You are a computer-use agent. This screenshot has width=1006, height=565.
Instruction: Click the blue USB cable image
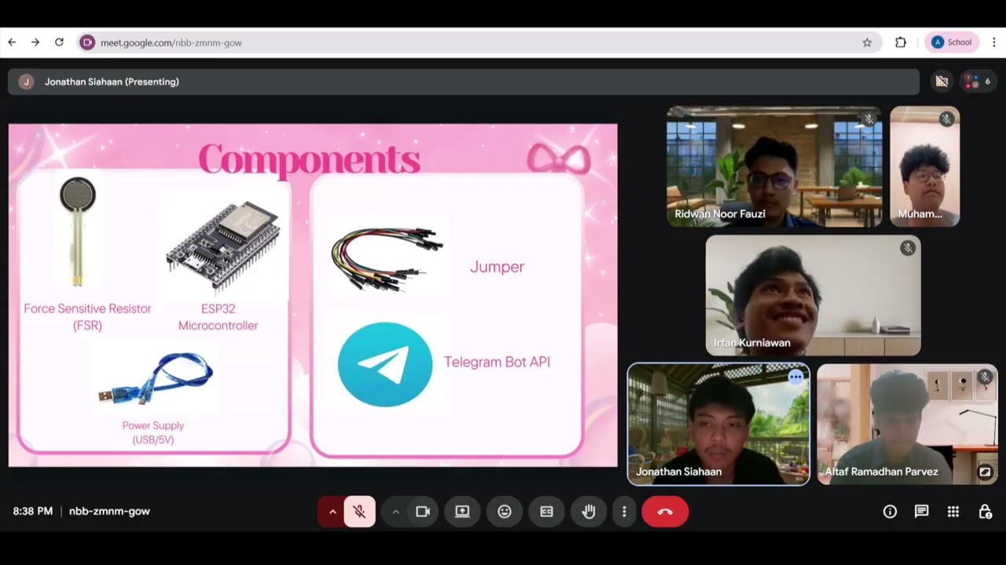click(x=156, y=378)
